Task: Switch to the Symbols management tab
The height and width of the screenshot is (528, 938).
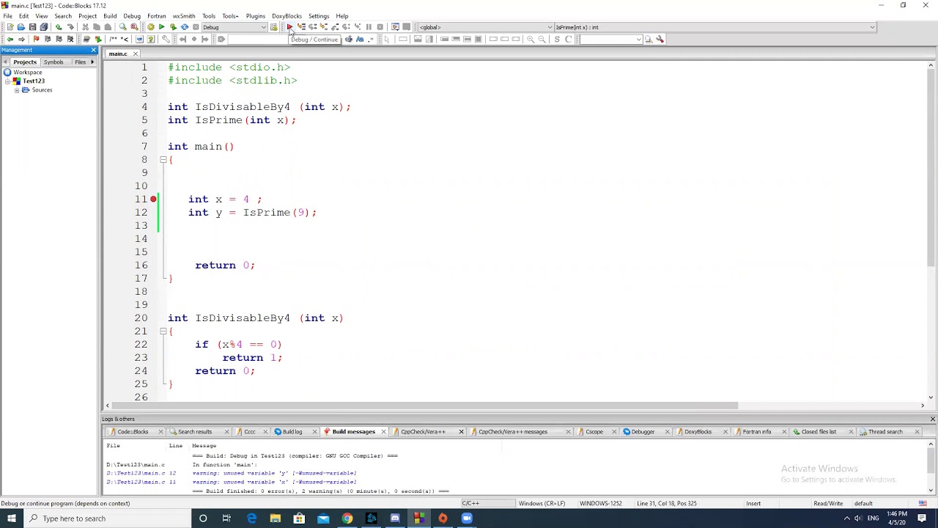Action: pyautogui.click(x=53, y=62)
